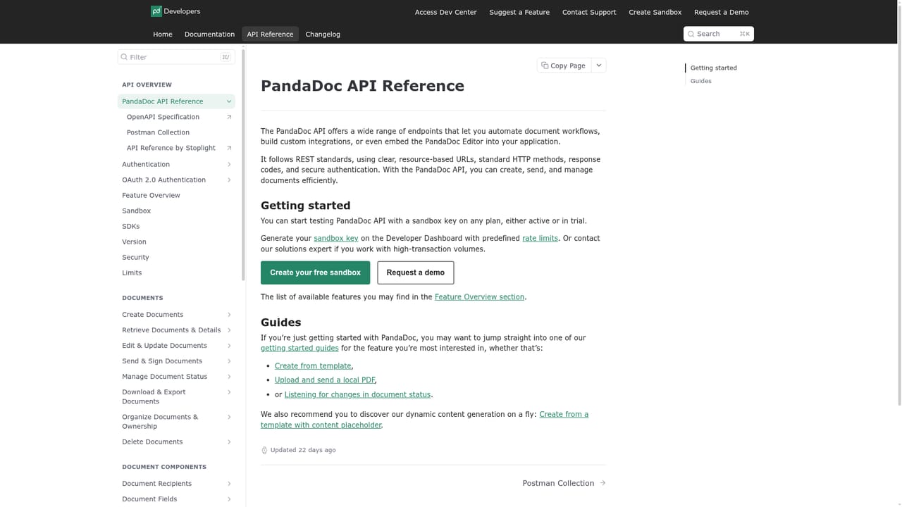
Task: Open the rate limits link
Action: (x=540, y=238)
